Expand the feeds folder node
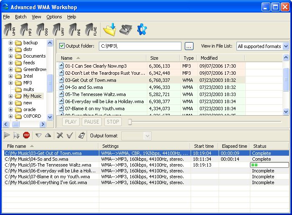292x215 pixels. 10,63
